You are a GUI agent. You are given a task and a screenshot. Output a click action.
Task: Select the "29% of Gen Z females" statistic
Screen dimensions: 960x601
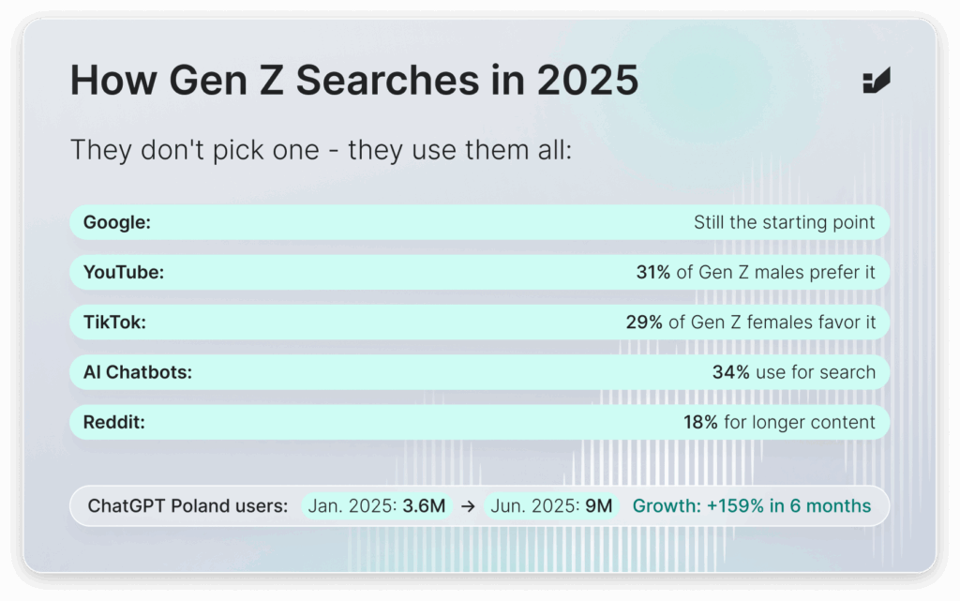pyautogui.click(x=751, y=323)
